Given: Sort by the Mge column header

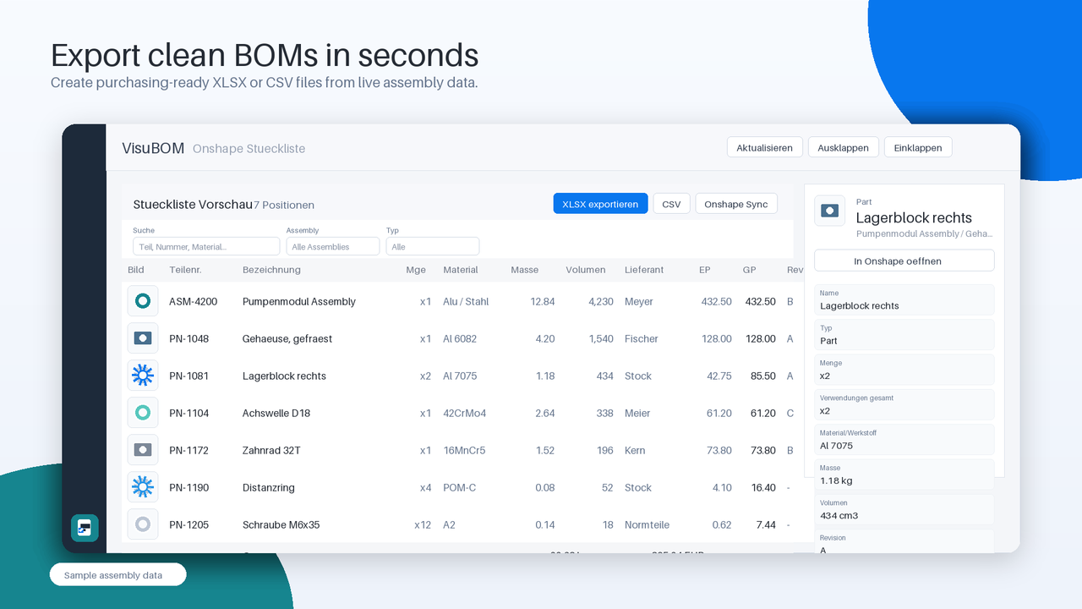Looking at the screenshot, I should point(416,270).
